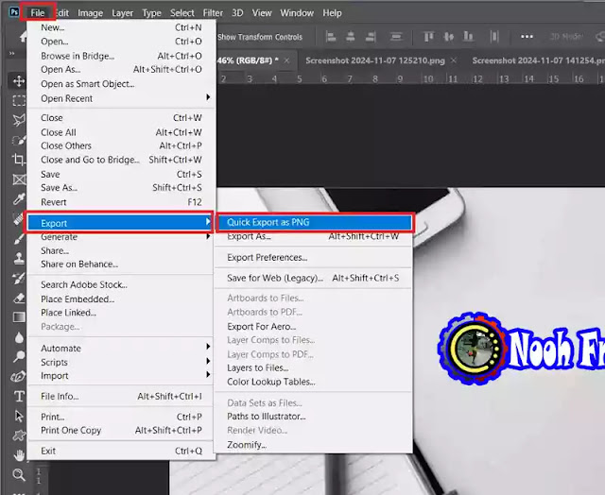
Task: Select the Custom Shape tool
Action: coord(19,435)
